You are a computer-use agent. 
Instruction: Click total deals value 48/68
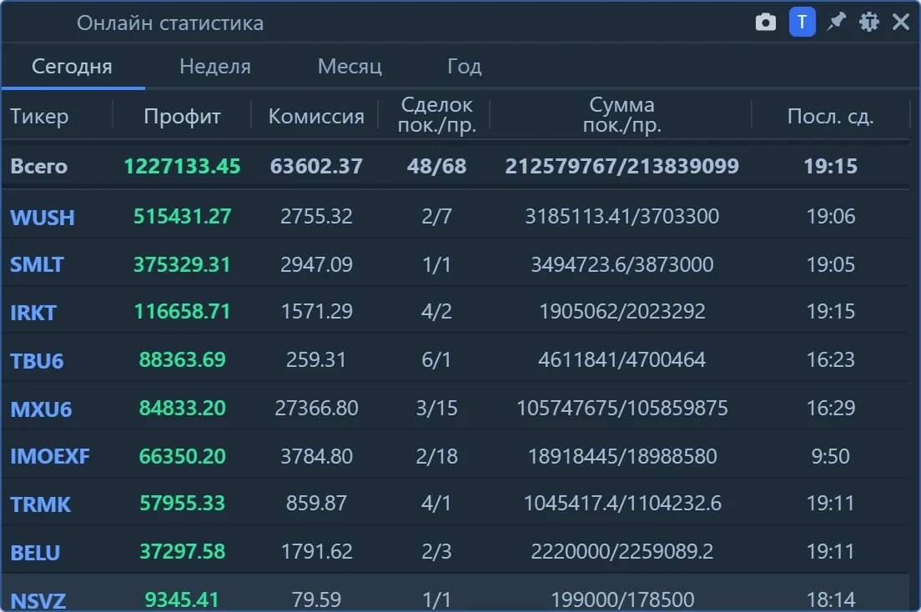click(436, 166)
